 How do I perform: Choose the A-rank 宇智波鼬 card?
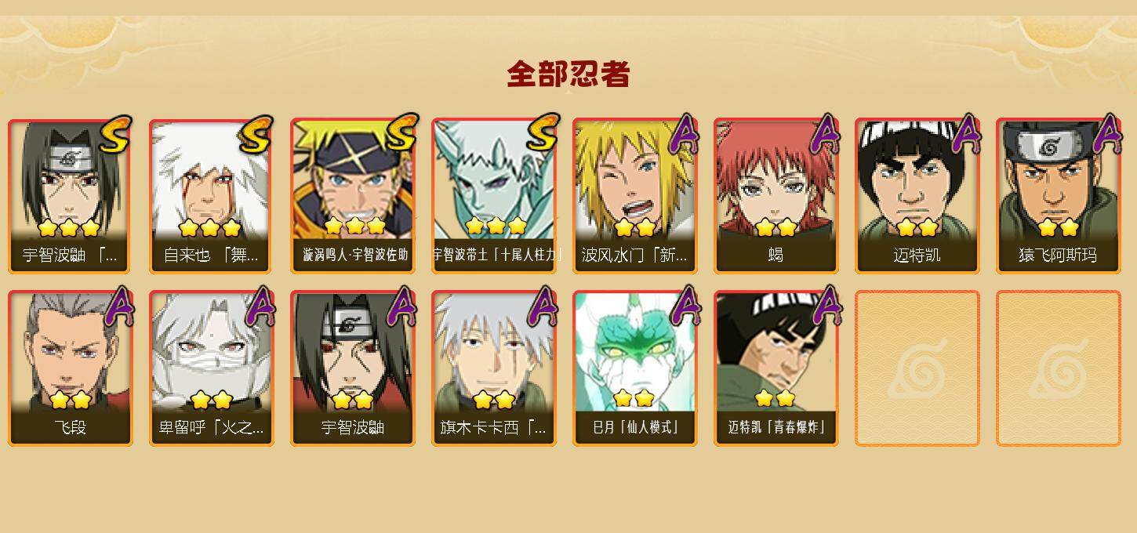(352, 368)
